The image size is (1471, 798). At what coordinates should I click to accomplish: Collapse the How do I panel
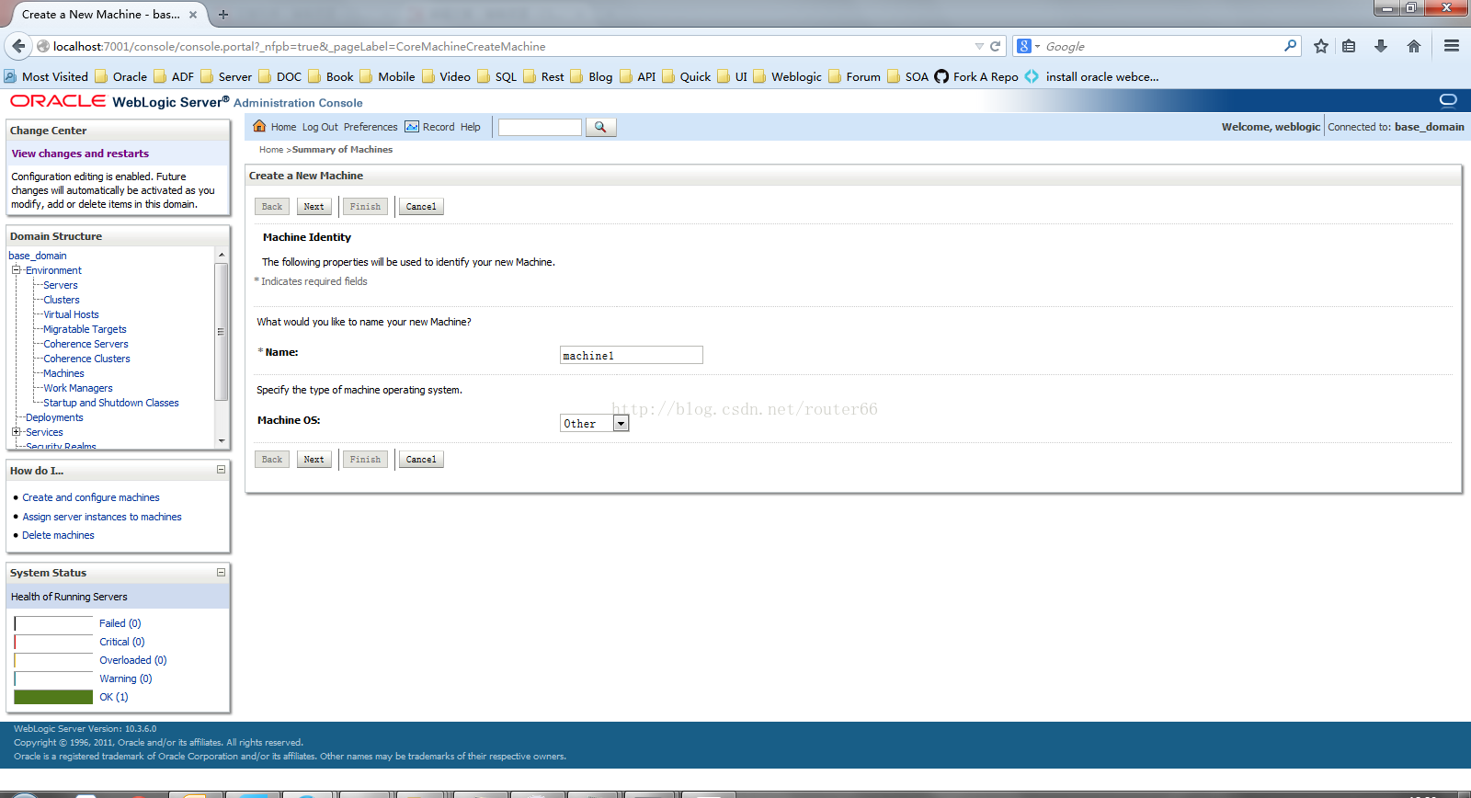pyautogui.click(x=221, y=470)
